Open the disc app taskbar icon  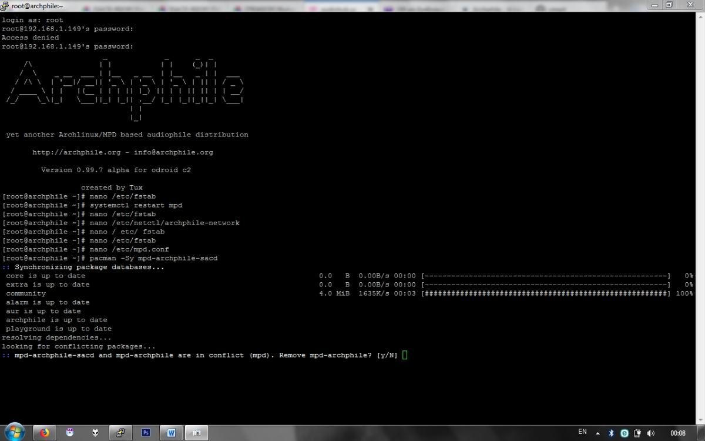[70, 433]
